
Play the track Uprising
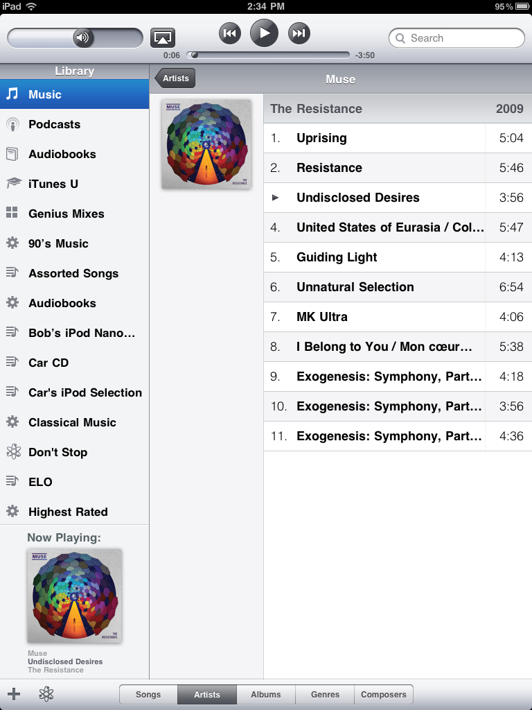point(398,138)
